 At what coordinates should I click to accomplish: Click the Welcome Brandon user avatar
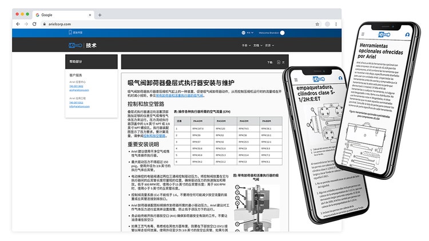tap(281, 33)
